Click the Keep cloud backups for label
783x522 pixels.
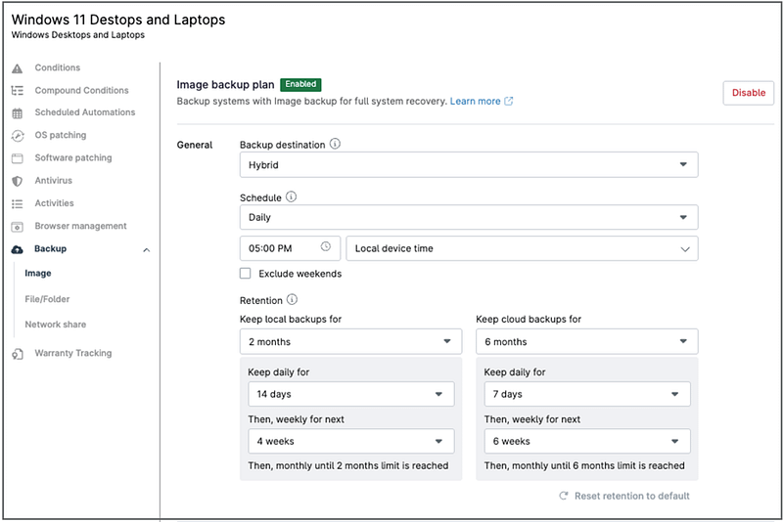[529, 319]
